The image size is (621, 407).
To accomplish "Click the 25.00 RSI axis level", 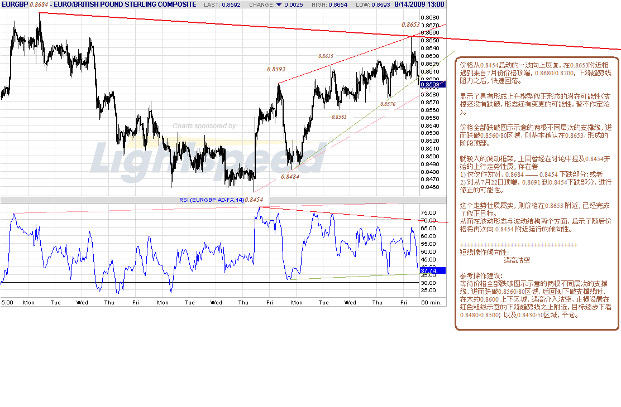I will [x=428, y=290].
